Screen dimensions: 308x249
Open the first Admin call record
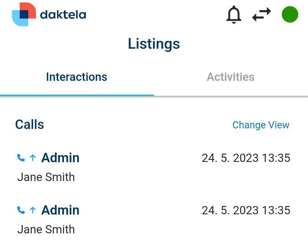(x=60, y=158)
